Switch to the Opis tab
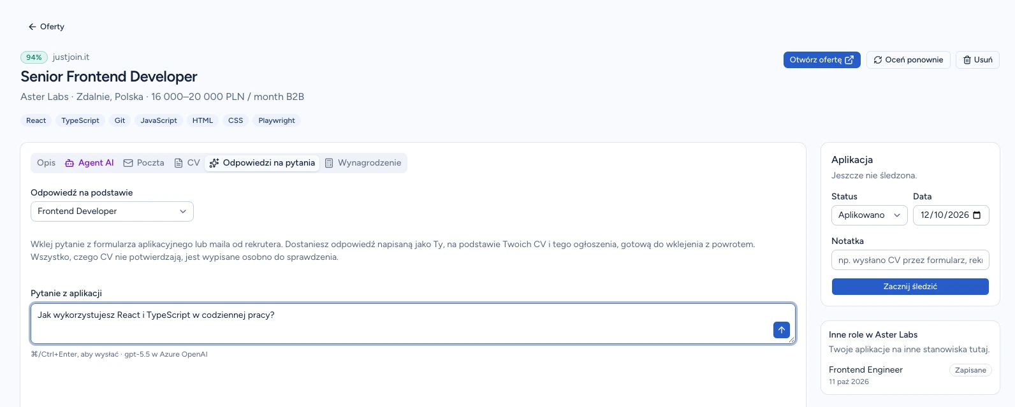 [x=46, y=163]
